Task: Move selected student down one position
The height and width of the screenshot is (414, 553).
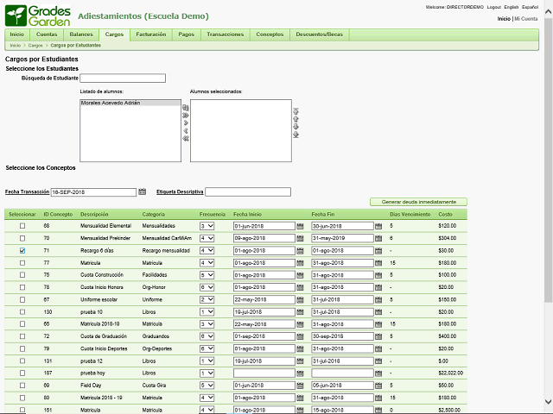Action: 296,127
